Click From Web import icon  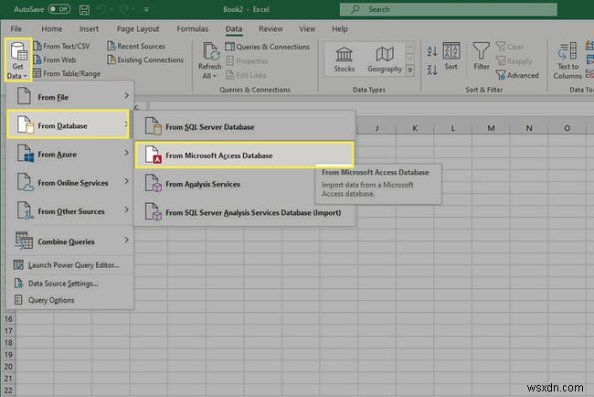click(37, 59)
